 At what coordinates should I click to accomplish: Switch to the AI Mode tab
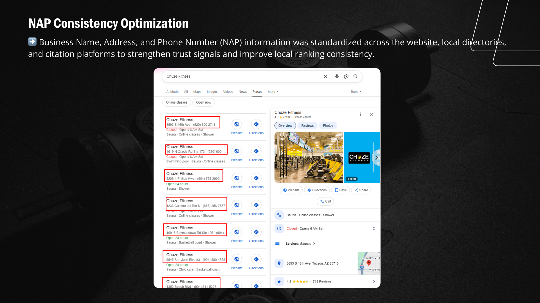tap(172, 92)
